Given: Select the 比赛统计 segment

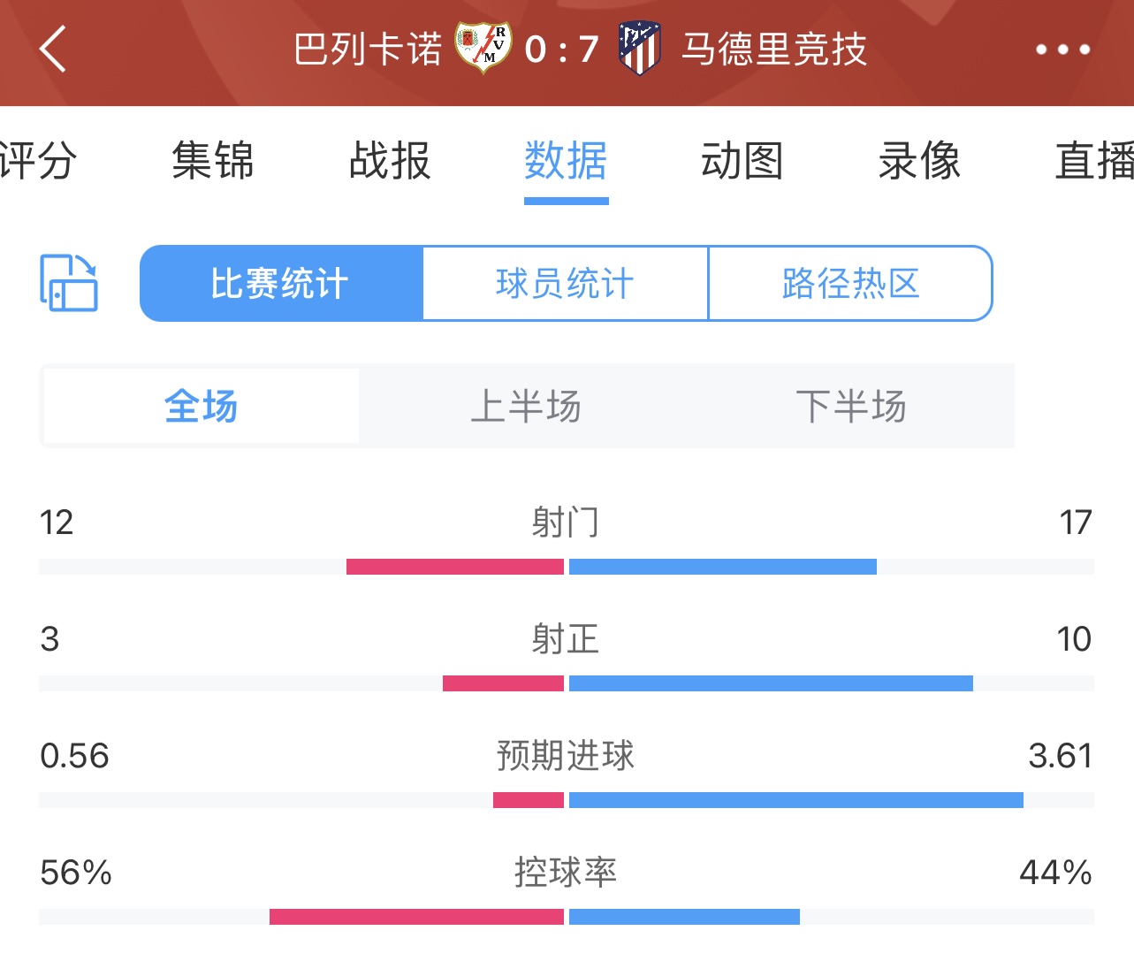Looking at the screenshot, I should 281,284.
